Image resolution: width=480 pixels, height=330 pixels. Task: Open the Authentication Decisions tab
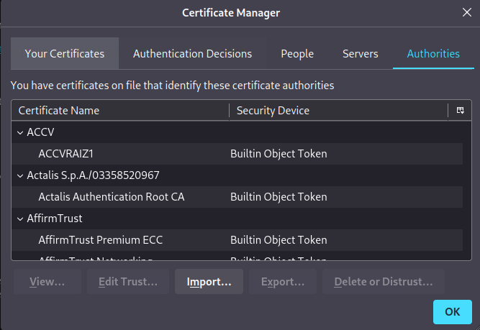192,54
